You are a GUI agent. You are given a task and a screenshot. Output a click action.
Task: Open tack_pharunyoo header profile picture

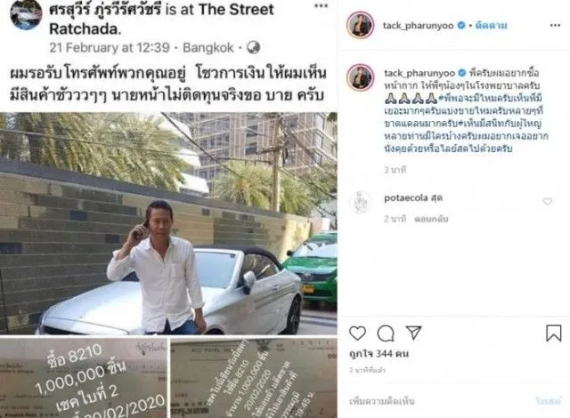tap(360, 25)
